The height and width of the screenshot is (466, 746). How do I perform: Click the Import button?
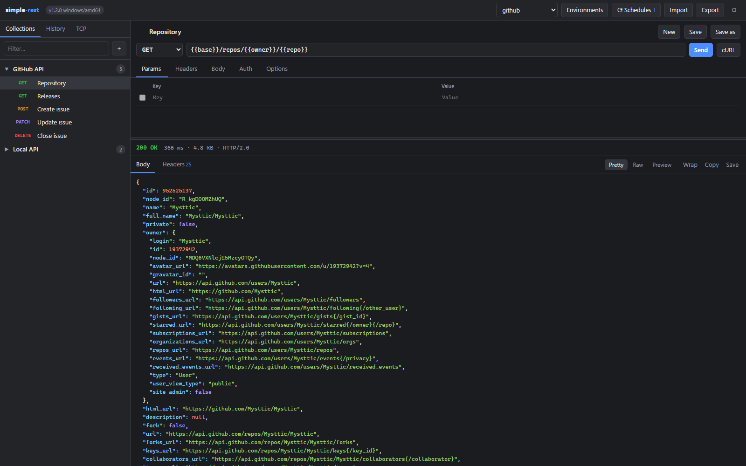[678, 10]
